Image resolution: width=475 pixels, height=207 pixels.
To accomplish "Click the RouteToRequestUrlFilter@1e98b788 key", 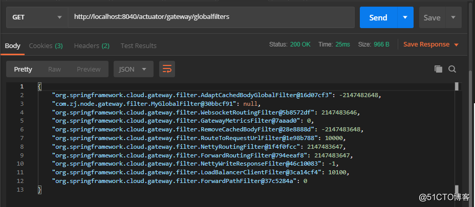I will pos(185,139).
